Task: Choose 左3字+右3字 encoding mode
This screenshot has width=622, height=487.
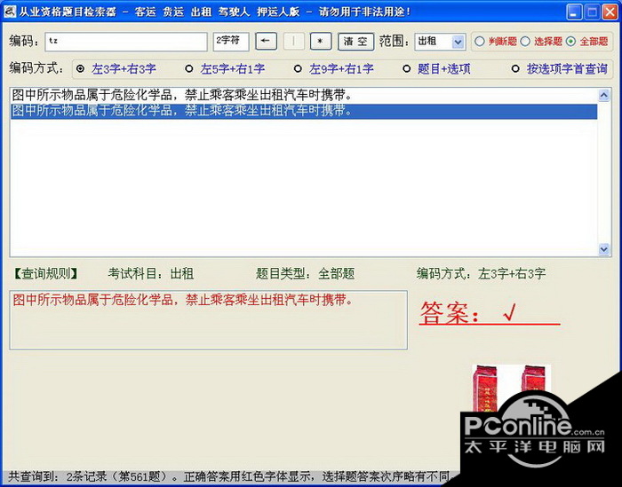Action: 80,69
